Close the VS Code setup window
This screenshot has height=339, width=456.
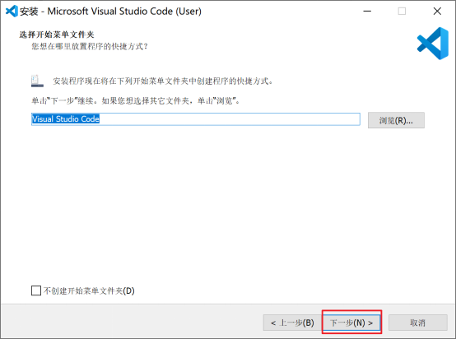(x=437, y=12)
